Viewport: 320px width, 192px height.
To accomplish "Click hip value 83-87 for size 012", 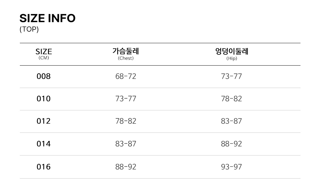I will coord(231,121).
